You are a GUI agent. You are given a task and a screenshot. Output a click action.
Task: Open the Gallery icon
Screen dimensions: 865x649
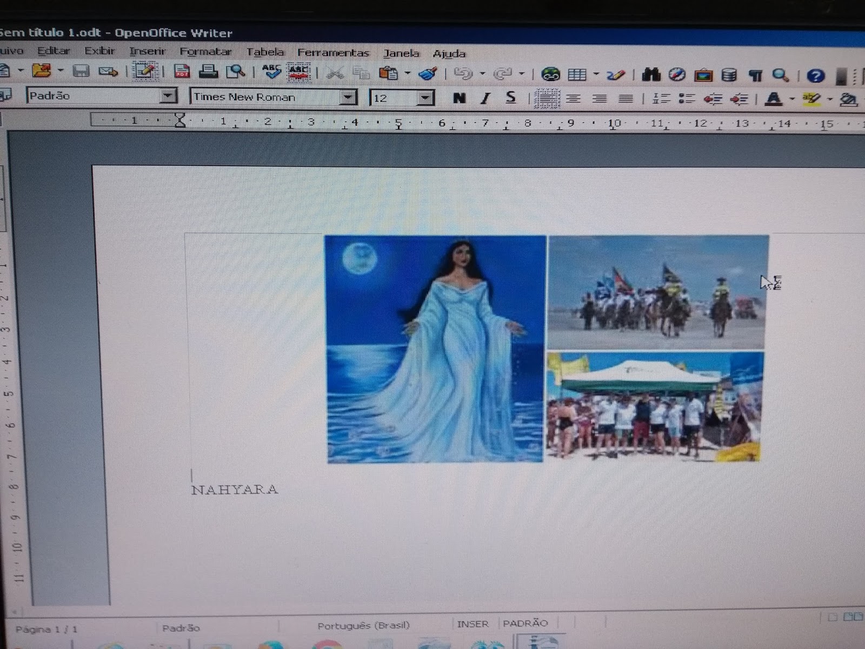click(703, 75)
